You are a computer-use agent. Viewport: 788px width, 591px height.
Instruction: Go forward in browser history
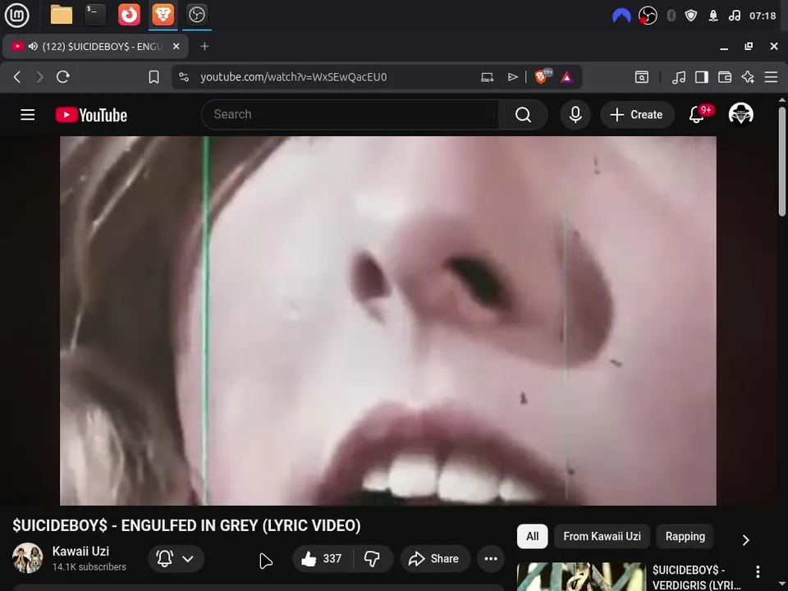pyautogui.click(x=39, y=77)
